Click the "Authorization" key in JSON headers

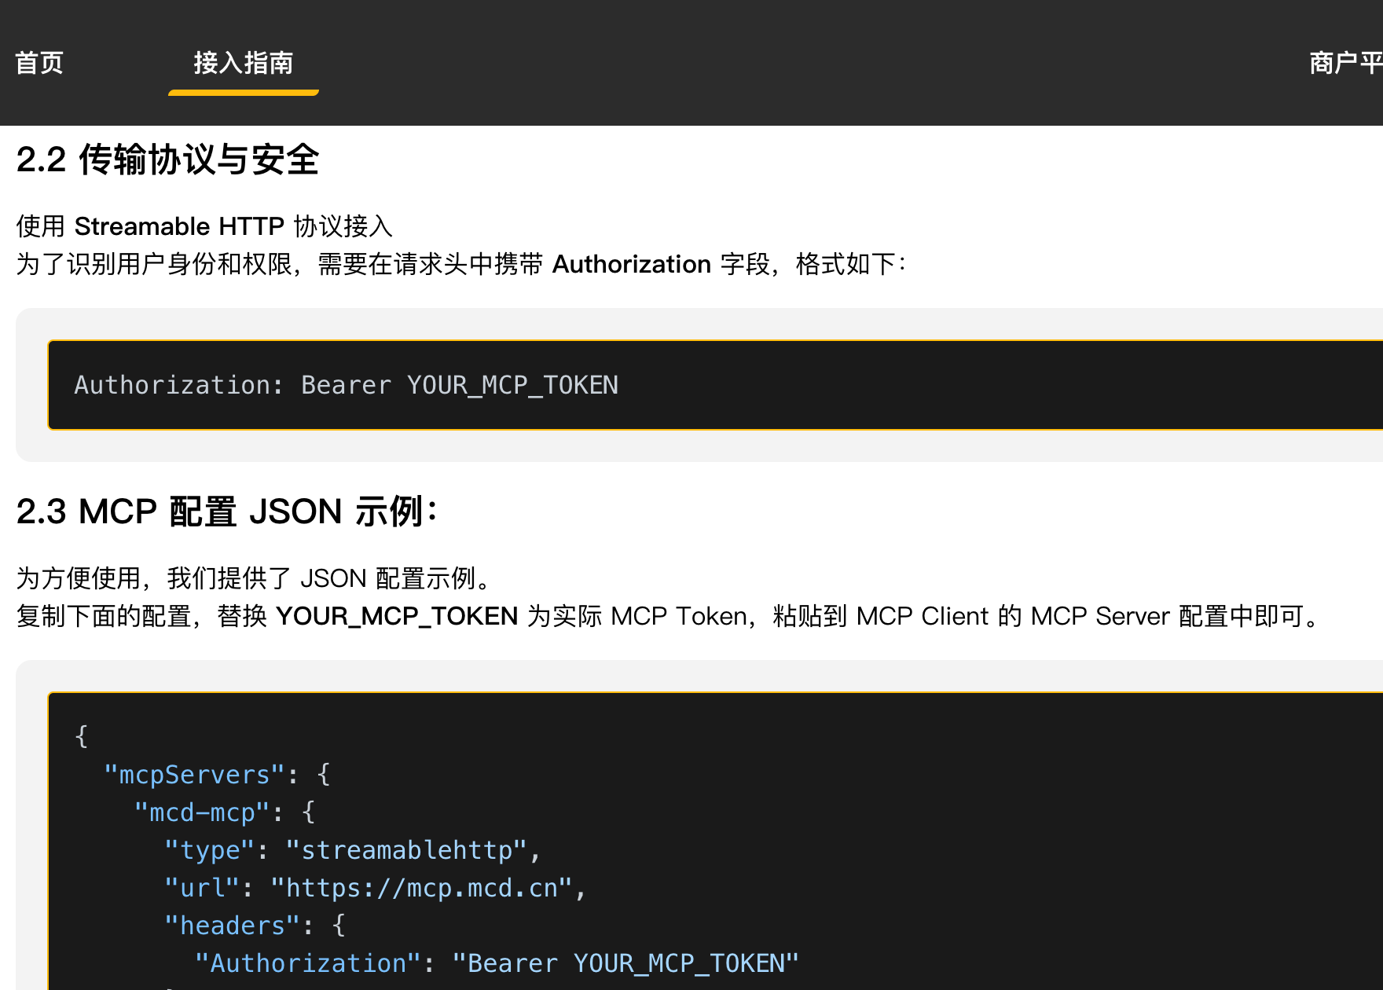[x=308, y=963]
